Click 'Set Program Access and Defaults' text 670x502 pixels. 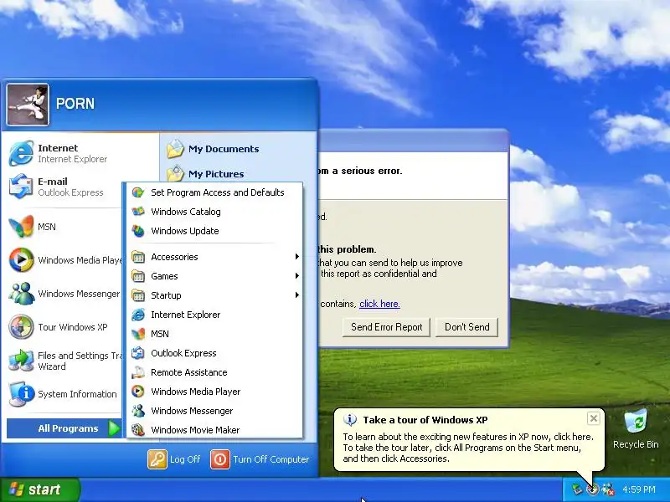[218, 192]
